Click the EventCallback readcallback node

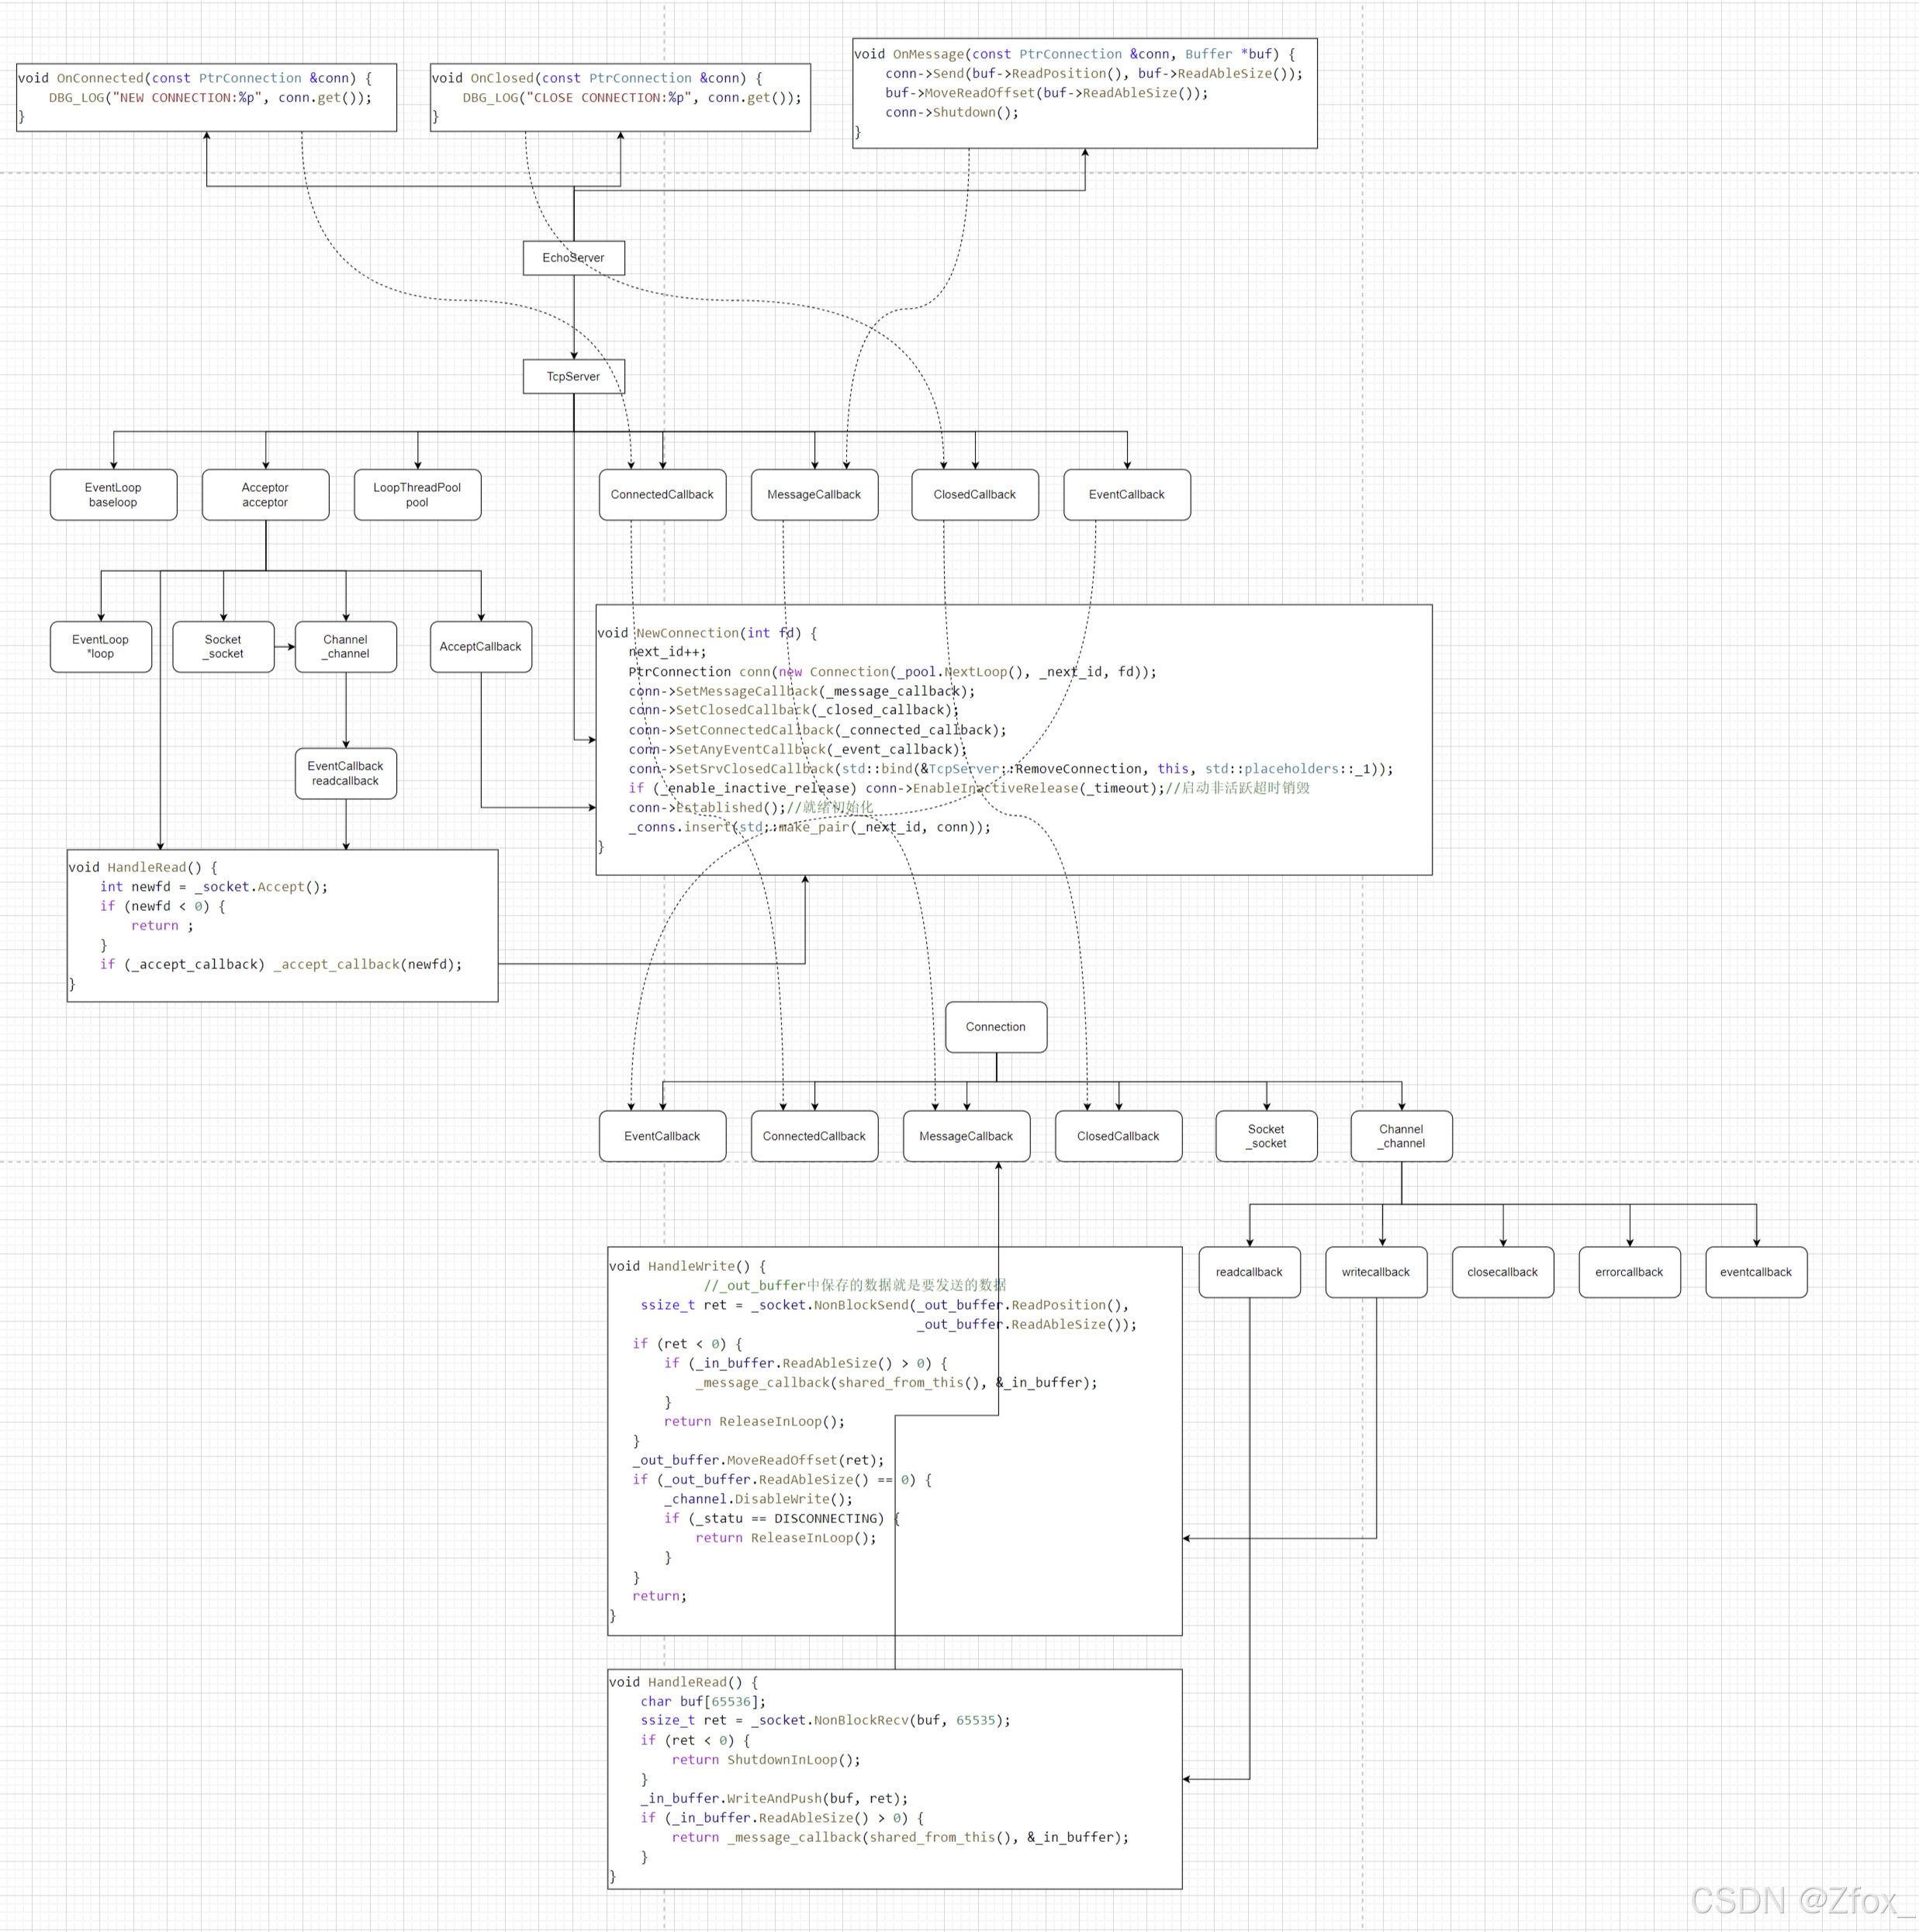[x=346, y=774]
